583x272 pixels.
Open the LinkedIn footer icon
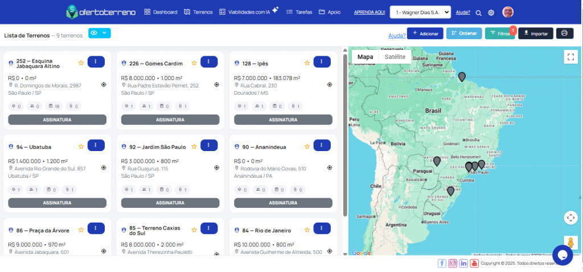(463, 263)
